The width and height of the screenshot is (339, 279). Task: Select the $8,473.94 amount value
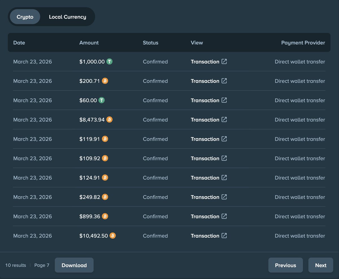92,120
